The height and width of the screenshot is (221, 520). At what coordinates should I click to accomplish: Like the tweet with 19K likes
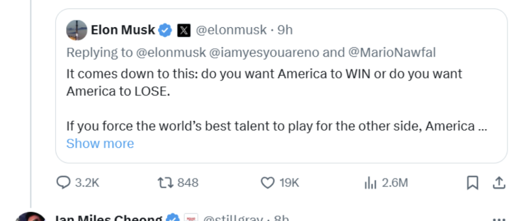point(268,183)
